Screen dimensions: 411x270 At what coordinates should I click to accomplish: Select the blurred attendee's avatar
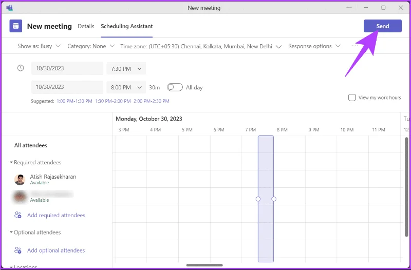[x=20, y=197]
